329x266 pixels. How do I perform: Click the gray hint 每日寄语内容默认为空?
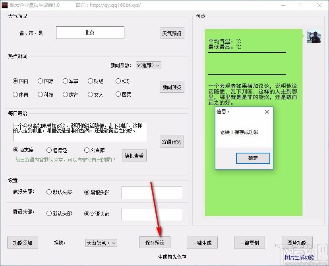[x=65, y=160]
